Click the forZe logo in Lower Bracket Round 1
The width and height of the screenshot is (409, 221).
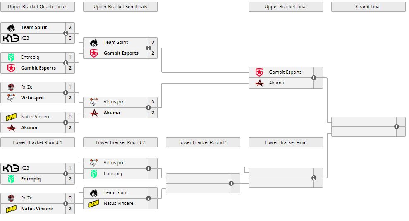pyautogui.click(x=11, y=198)
